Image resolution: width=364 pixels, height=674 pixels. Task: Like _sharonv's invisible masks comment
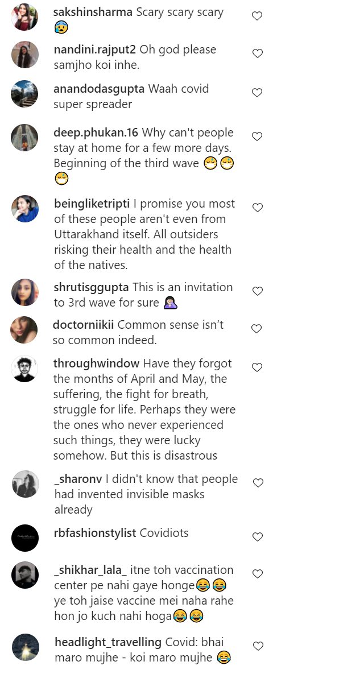coord(257,483)
